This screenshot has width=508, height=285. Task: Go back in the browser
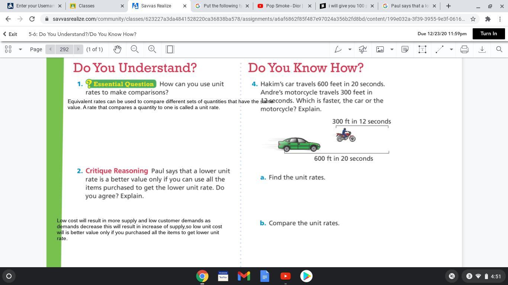pos(8,19)
